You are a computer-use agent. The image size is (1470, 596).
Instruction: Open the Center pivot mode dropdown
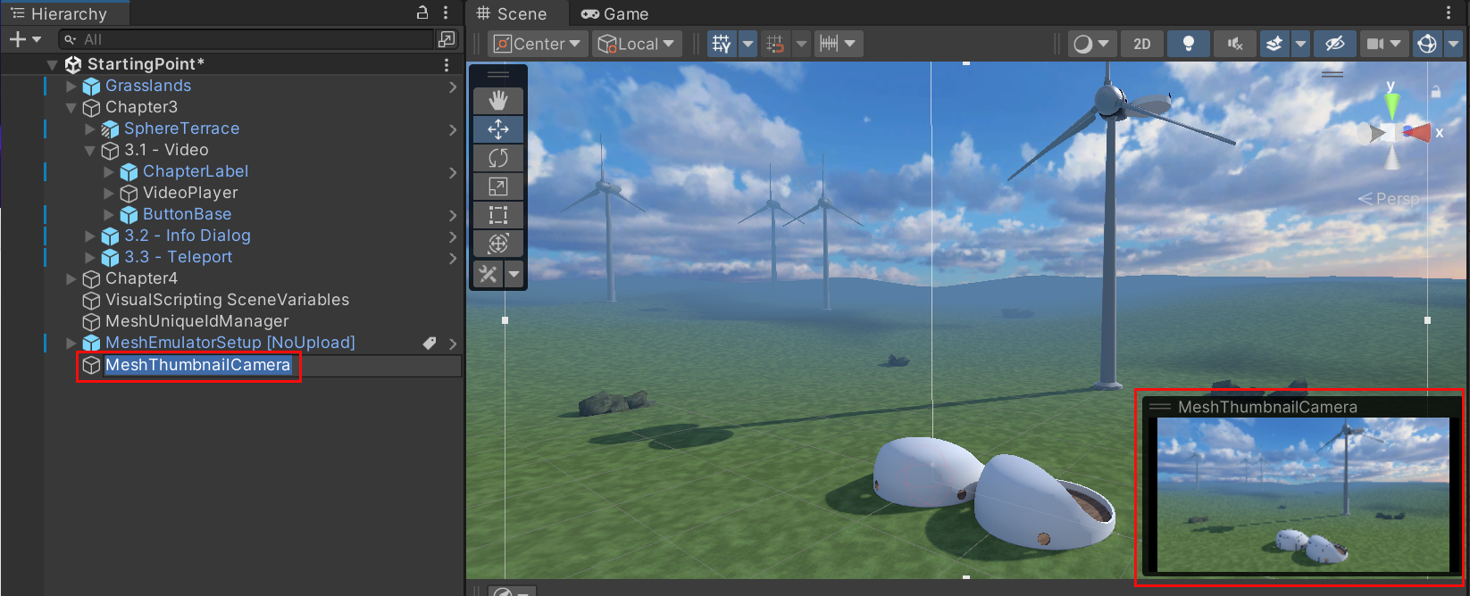(538, 44)
